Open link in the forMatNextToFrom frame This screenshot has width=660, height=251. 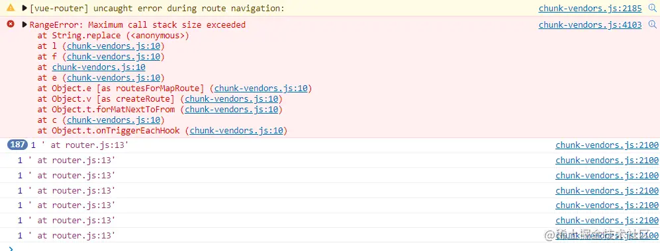[232, 110]
